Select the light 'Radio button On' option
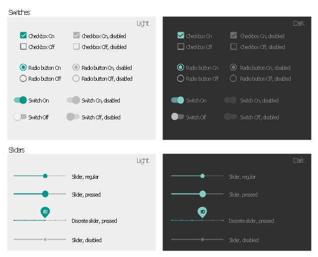 click(23, 67)
